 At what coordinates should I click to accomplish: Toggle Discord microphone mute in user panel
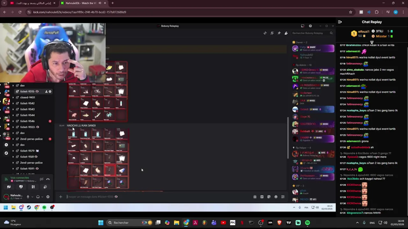coord(28,197)
